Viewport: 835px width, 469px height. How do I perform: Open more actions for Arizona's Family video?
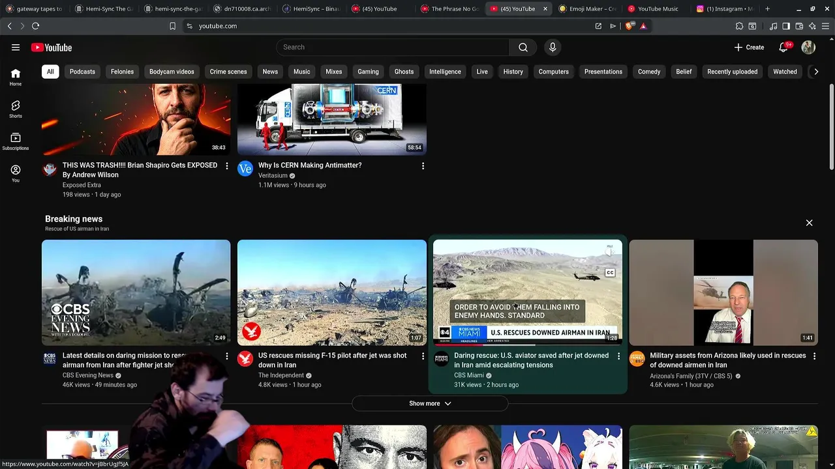(814, 356)
